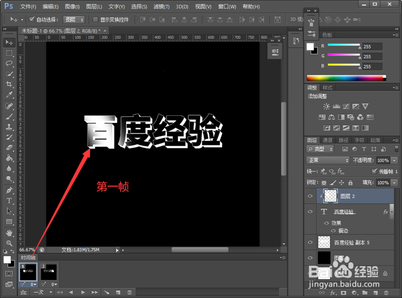Select the Blur tool
Screen dimensions: 402x298
tap(9, 168)
